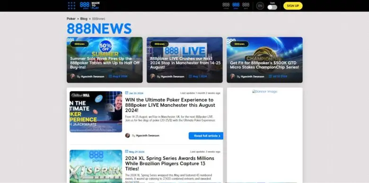Open the dotted grid menu icon
369x183 pixels.
point(71,6)
